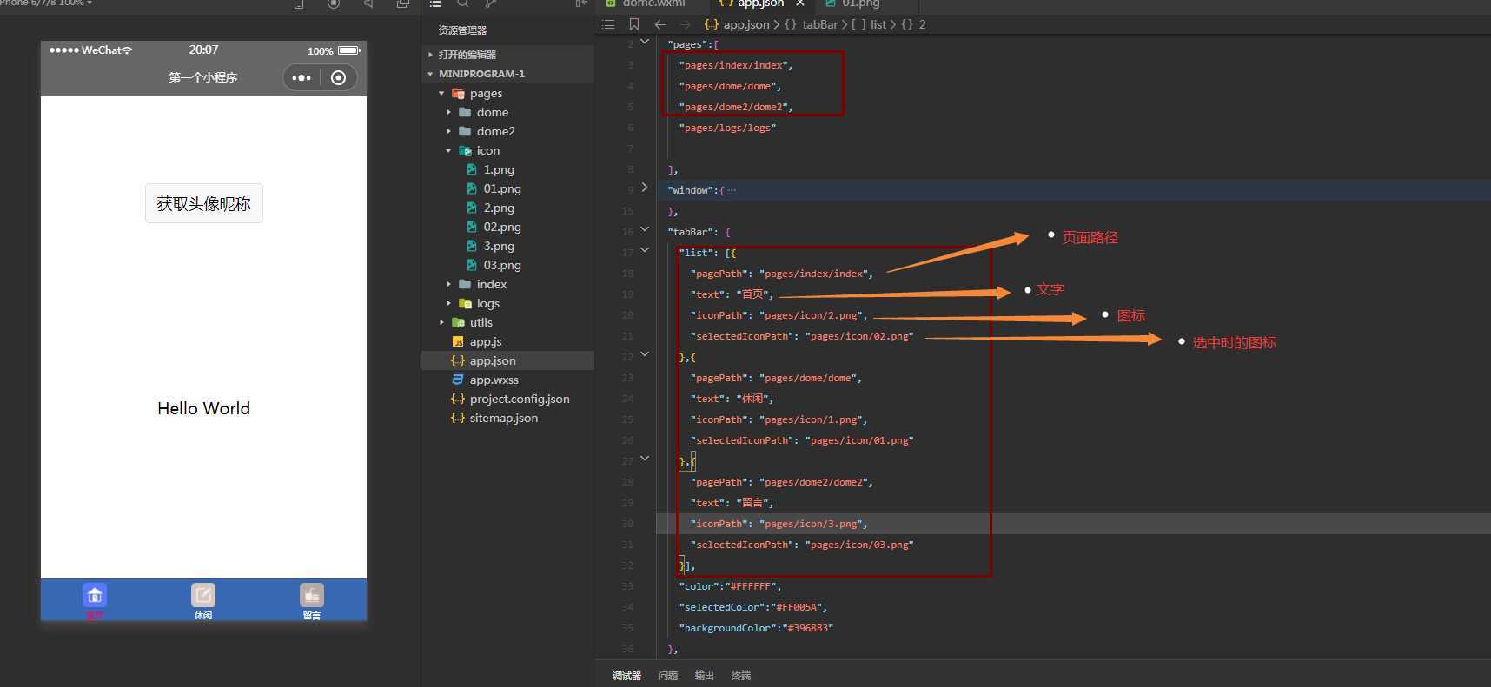Open app.json in file tree
The image size is (1491, 687).
pos(507,360)
